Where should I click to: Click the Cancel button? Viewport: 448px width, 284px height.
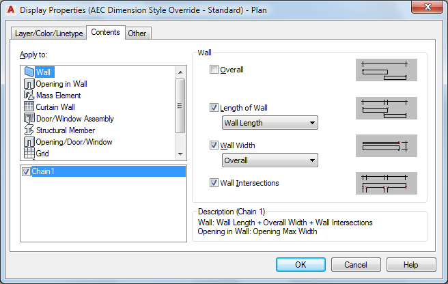click(356, 264)
